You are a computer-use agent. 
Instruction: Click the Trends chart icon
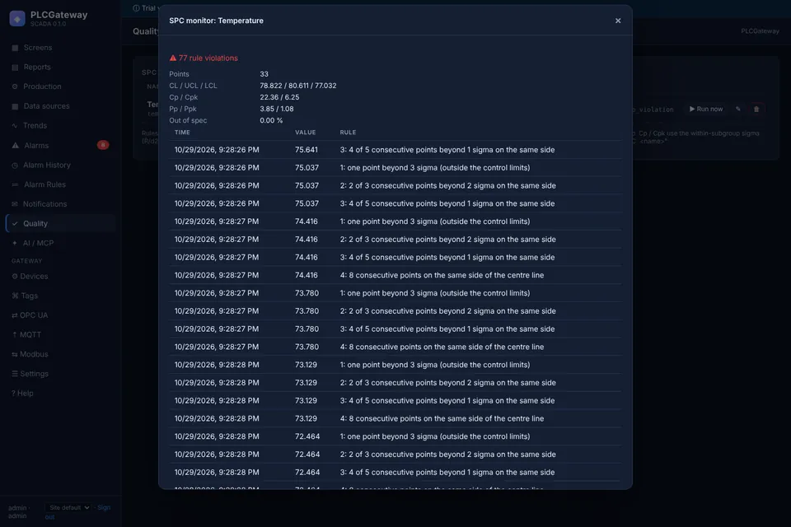click(x=15, y=125)
